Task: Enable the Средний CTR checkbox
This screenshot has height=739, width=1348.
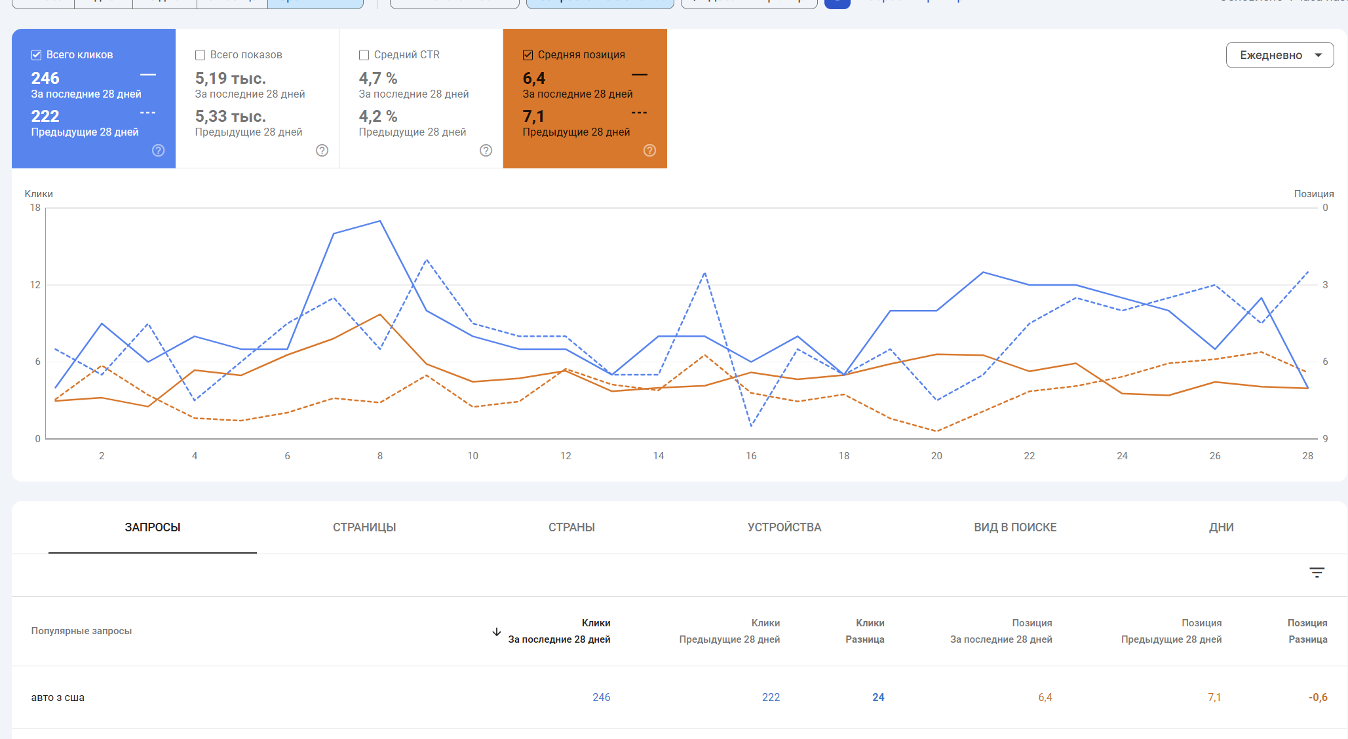Action: (364, 55)
